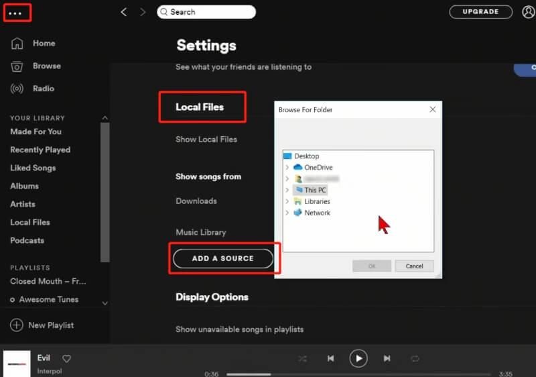Expand the Libraries tree node
Image resolution: width=536 pixels, height=377 pixels.
pyautogui.click(x=287, y=201)
